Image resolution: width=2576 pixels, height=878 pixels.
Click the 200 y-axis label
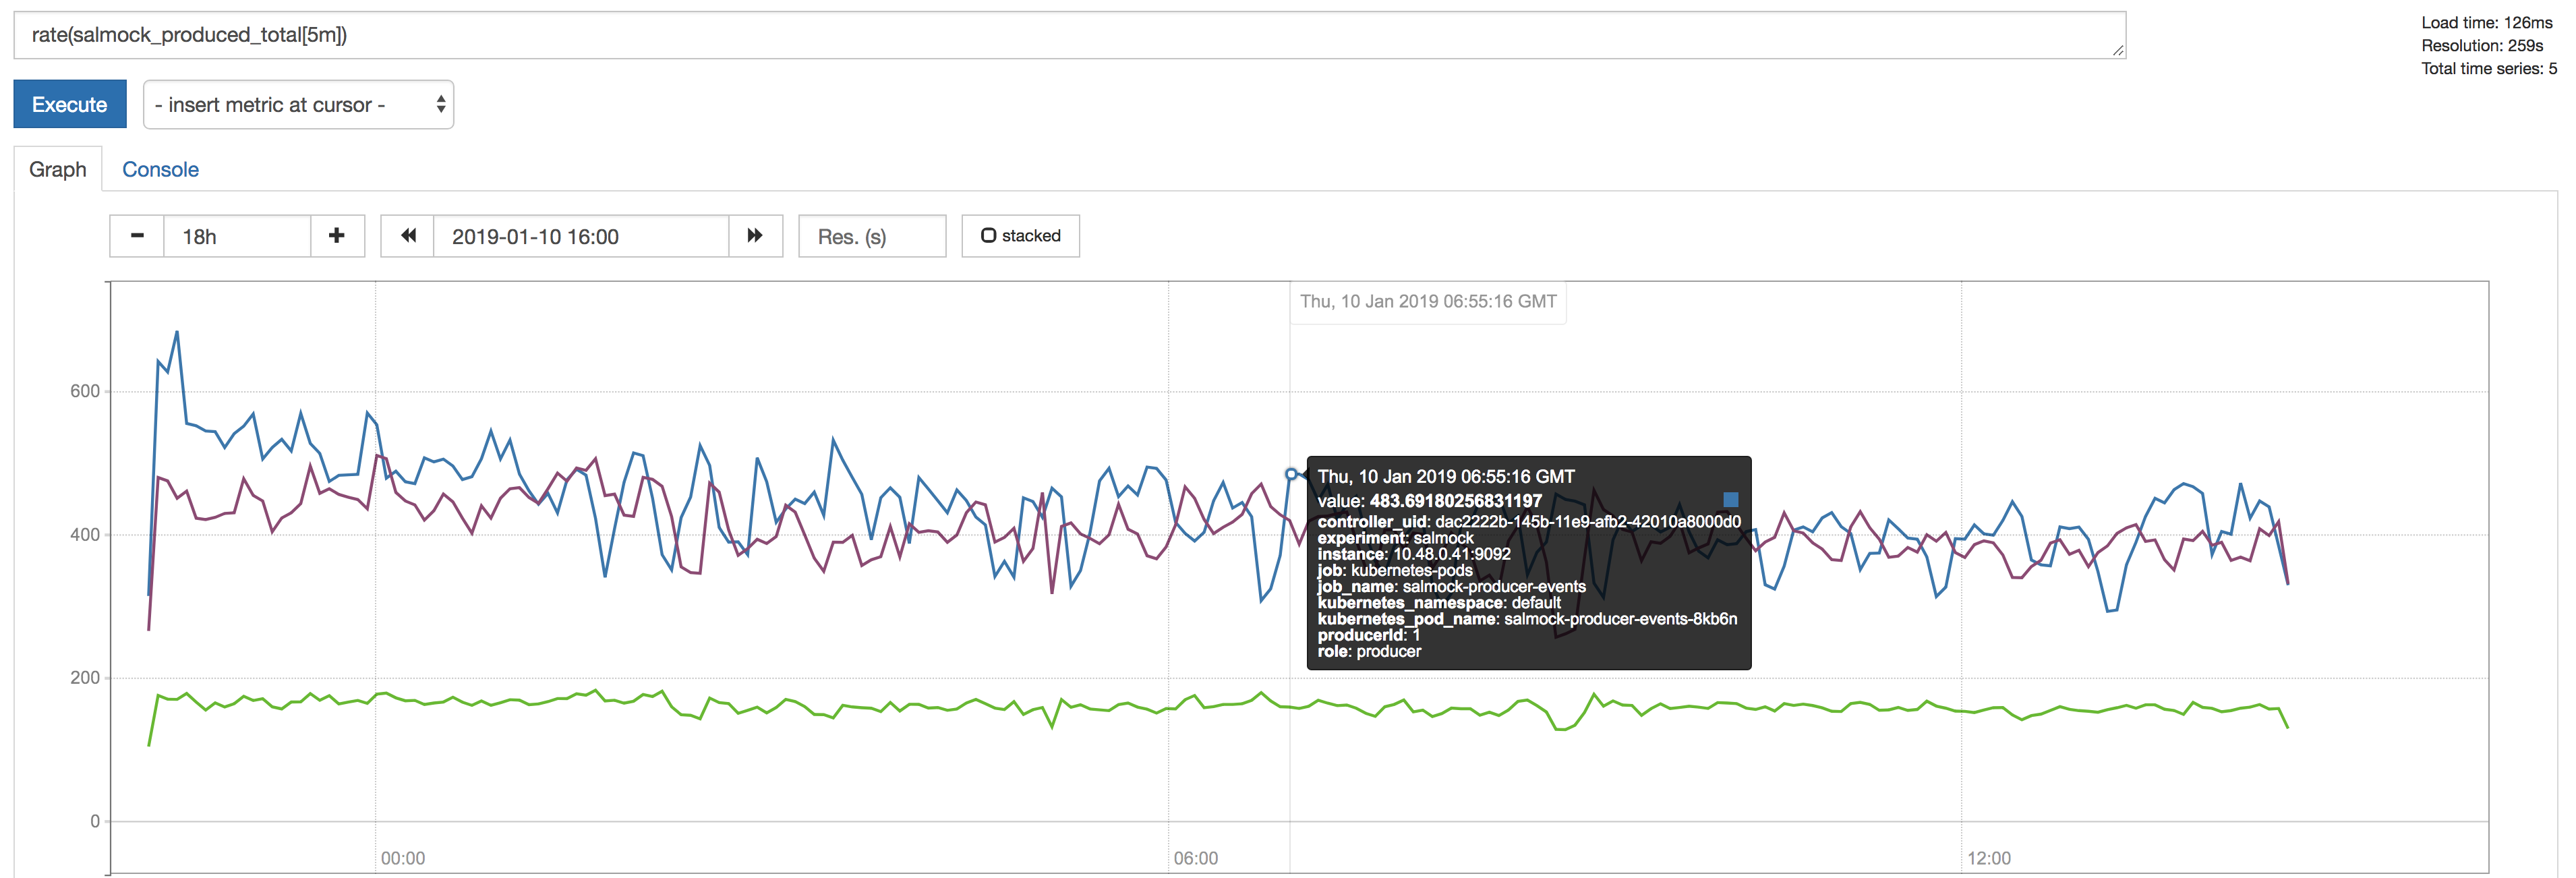coord(85,677)
